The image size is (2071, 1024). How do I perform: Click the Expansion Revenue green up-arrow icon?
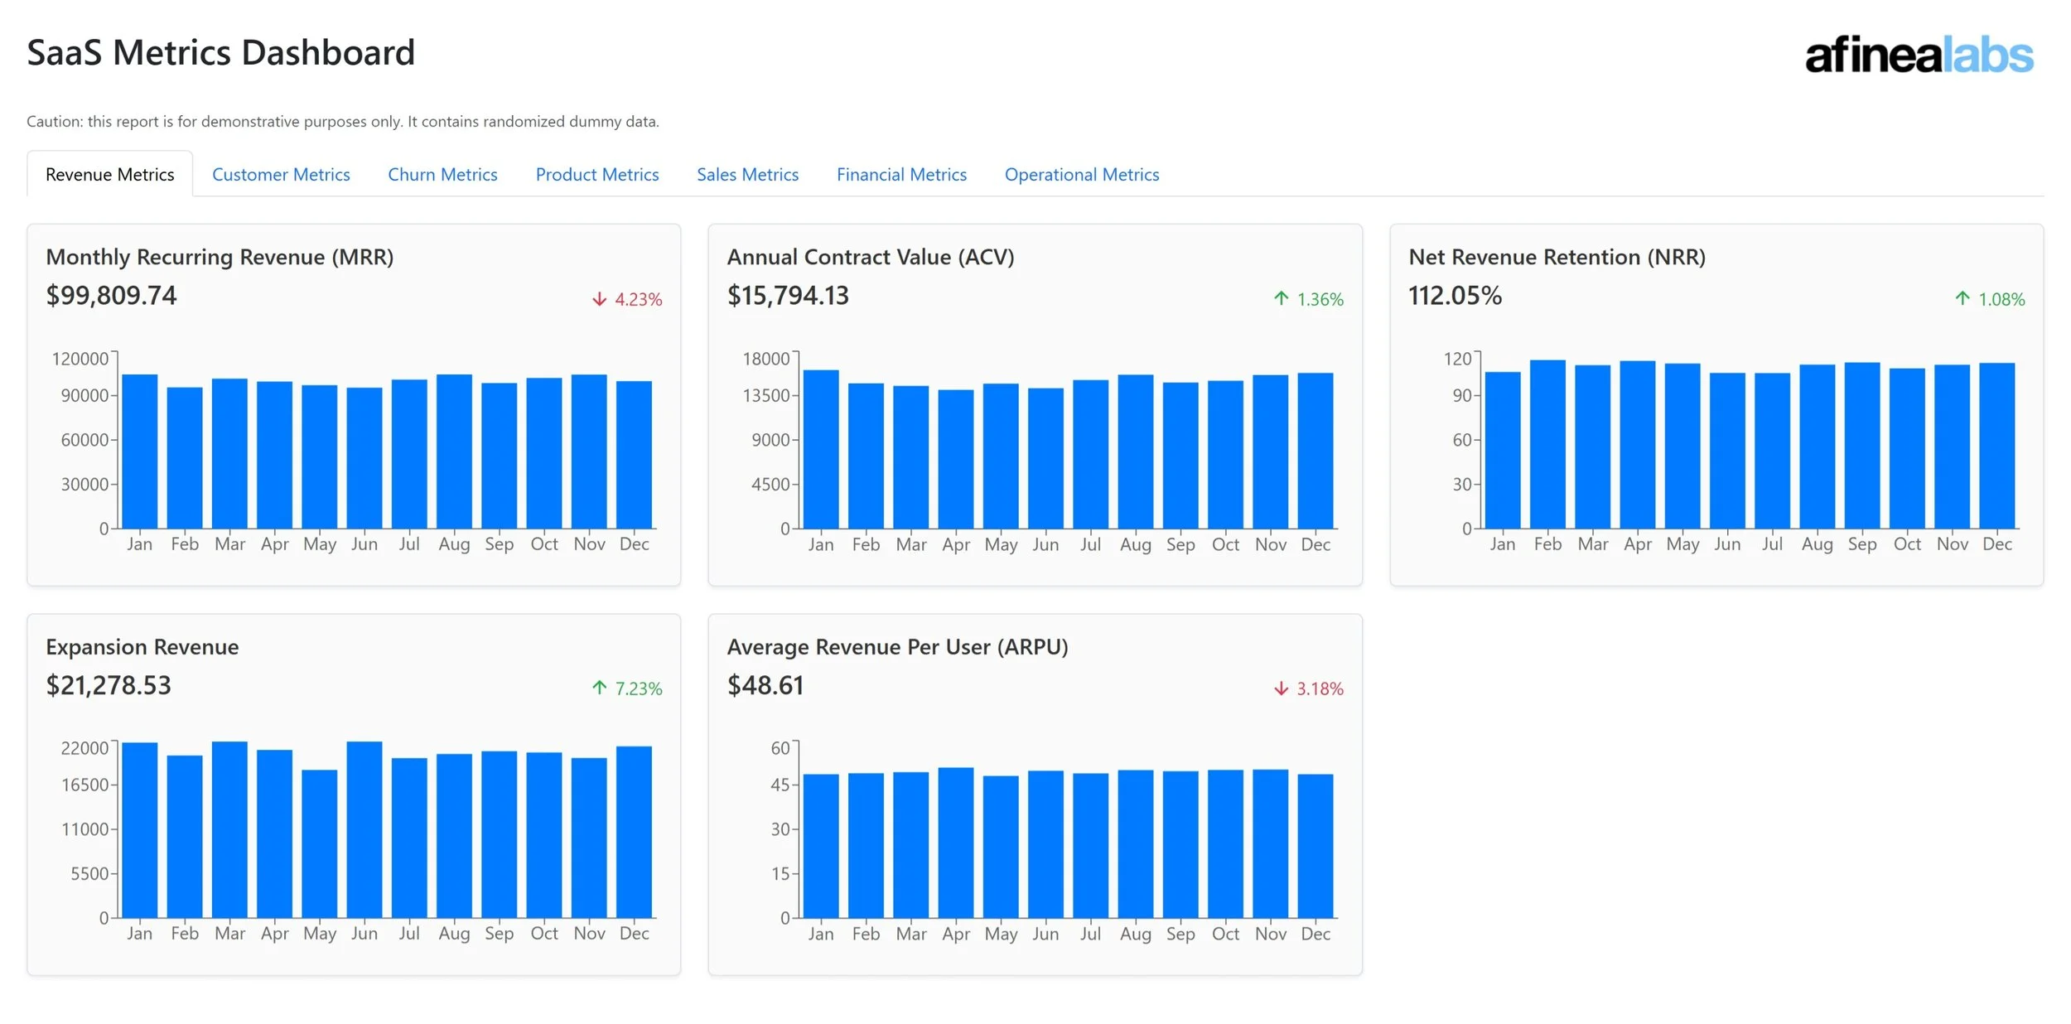pyautogui.click(x=599, y=688)
